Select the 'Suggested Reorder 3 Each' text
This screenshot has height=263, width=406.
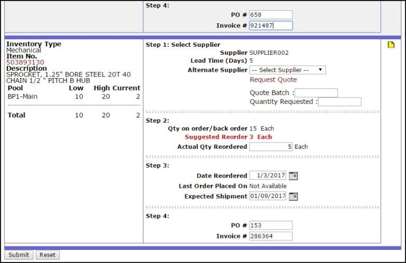tap(228, 137)
